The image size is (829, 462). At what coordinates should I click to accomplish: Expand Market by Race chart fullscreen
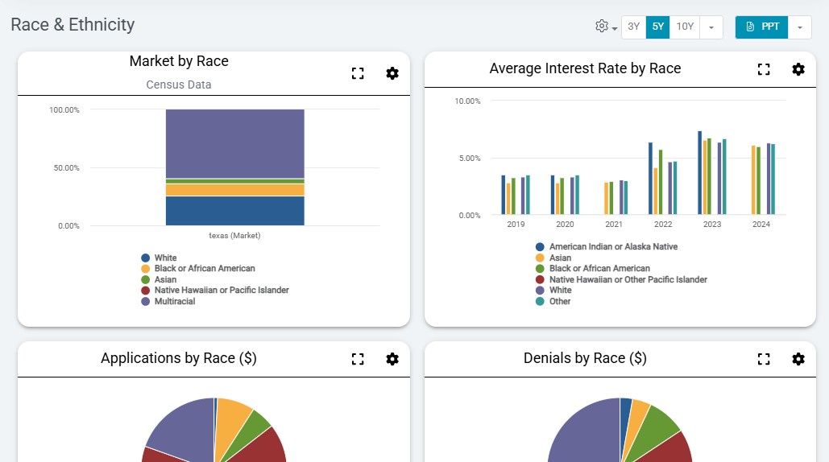click(x=358, y=73)
